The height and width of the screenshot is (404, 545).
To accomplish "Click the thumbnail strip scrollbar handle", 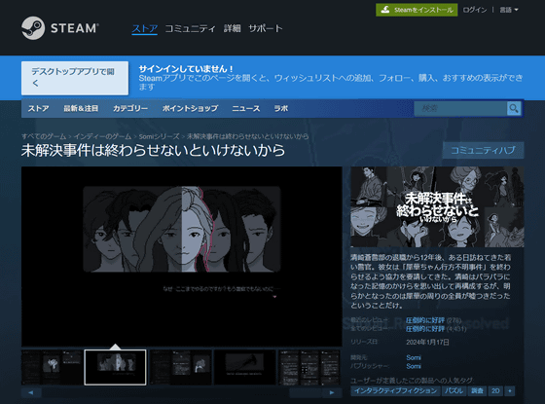I will [x=306, y=392].
